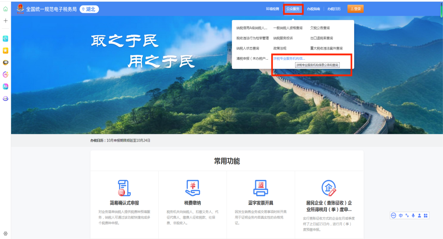
Task: Open the square blue AI icon
Action: coord(5,86)
